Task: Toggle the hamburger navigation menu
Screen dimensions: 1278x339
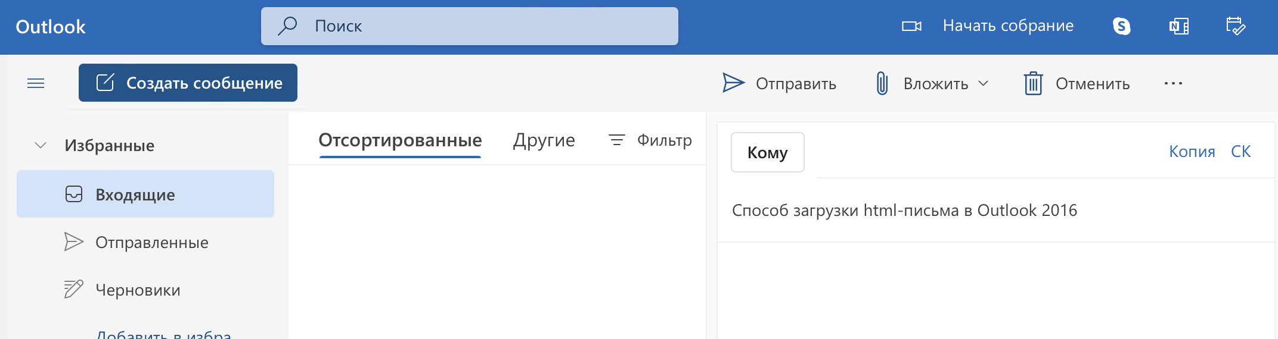Action: [x=36, y=83]
